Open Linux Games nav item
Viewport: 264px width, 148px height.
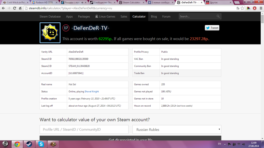(x=105, y=16)
